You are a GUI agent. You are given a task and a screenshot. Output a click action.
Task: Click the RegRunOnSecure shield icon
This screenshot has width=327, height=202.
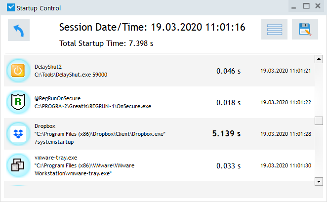click(18, 102)
